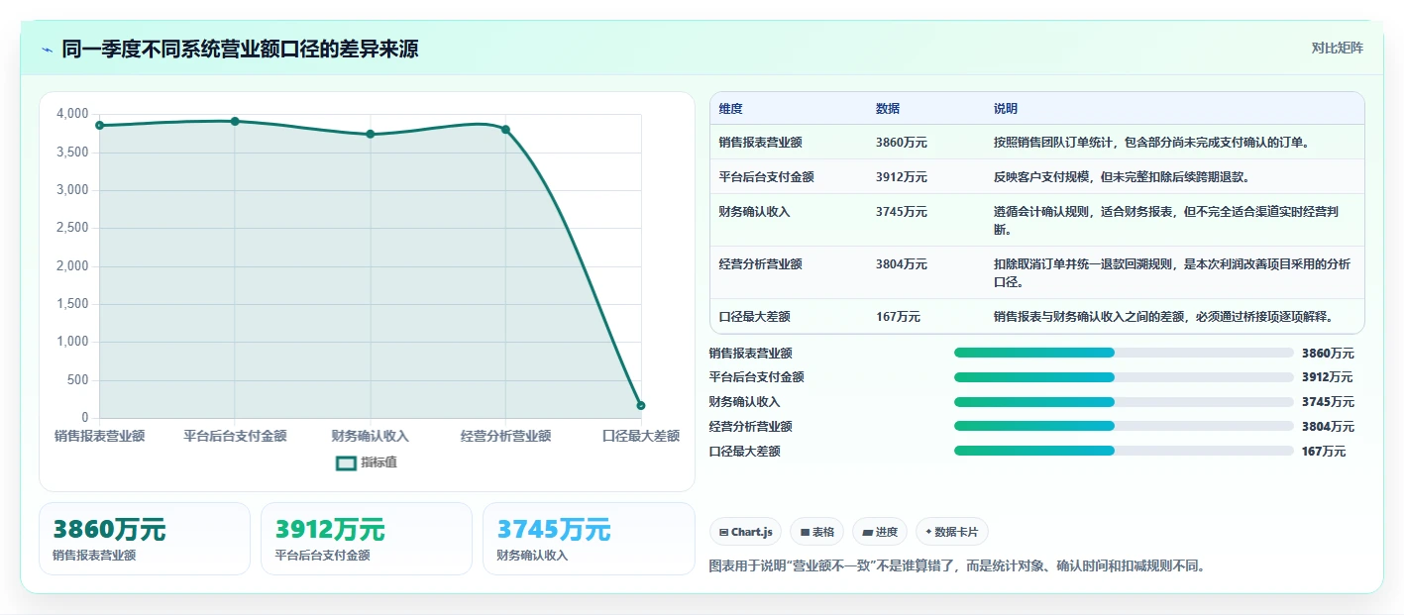This screenshot has height=615, width=1404.
Task: Click the 对比矩阵 label in header
Action: coord(1337,48)
